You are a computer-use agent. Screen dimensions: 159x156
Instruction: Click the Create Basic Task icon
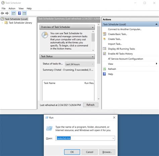point(105,34)
